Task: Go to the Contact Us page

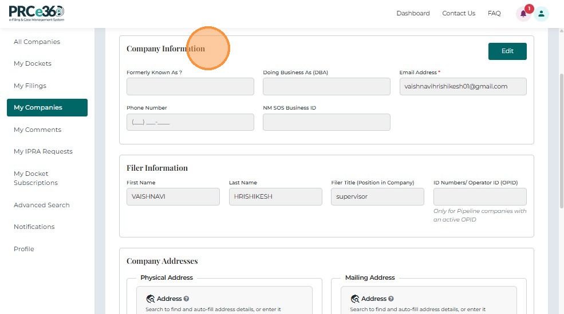Action: (x=459, y=13)
